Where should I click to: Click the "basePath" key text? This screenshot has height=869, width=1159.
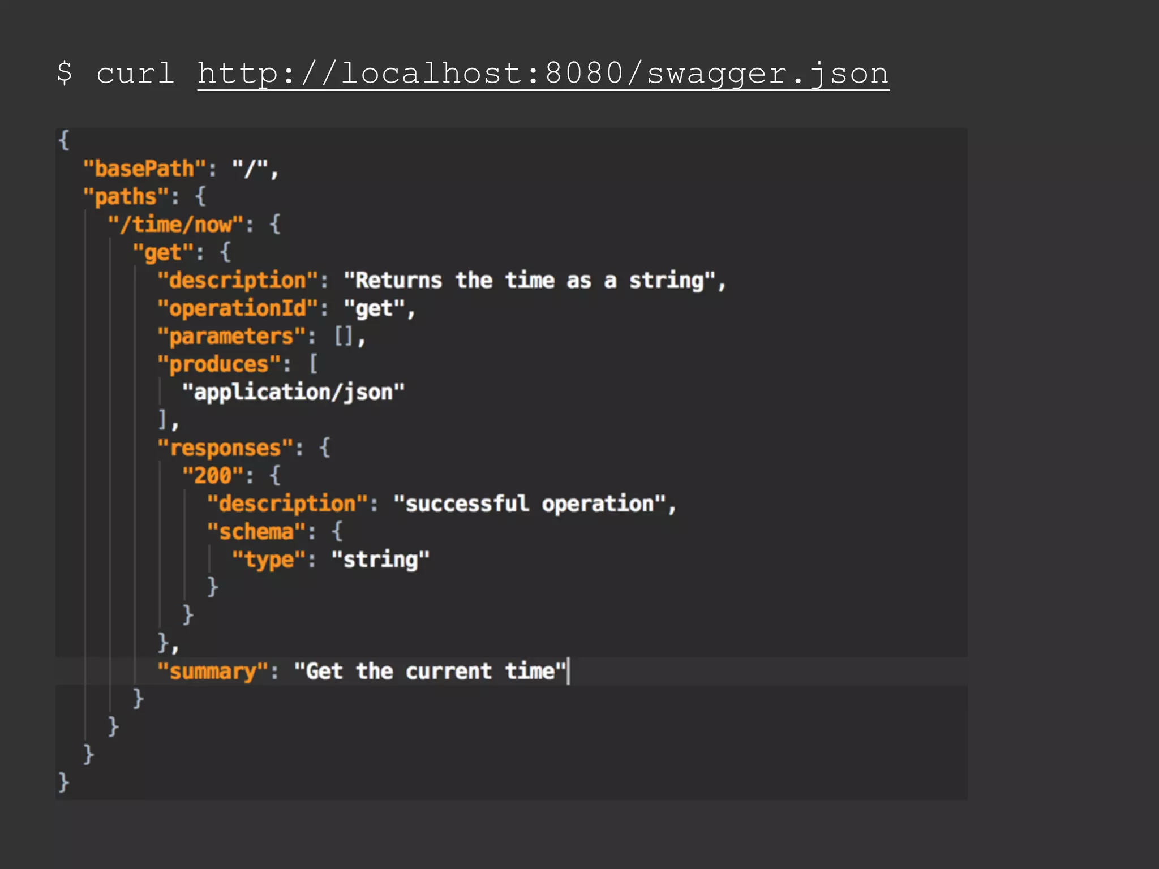pos(144,169)
